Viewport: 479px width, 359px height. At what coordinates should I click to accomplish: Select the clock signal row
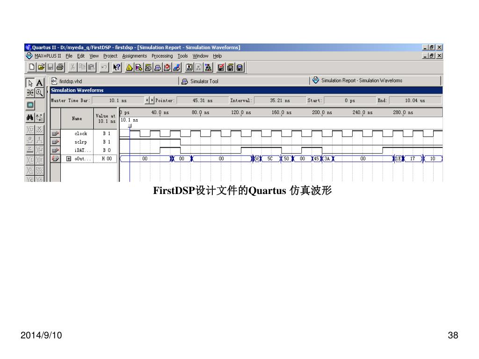84,133
